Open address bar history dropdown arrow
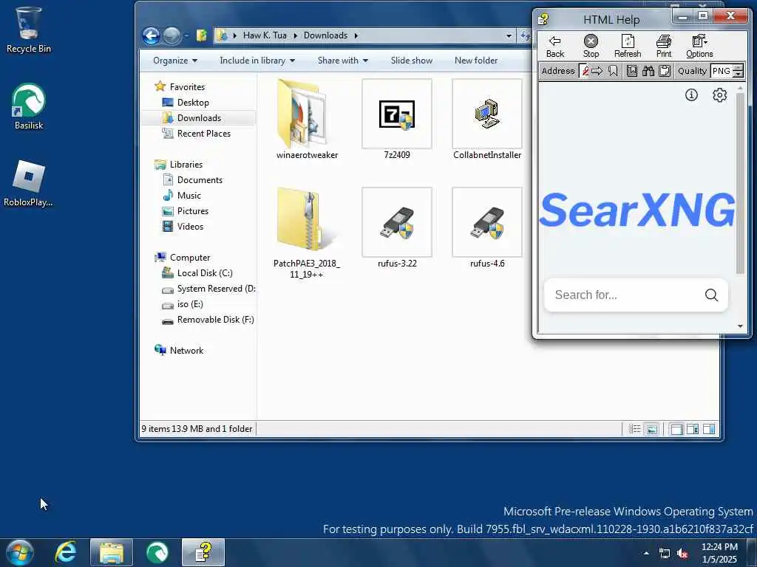 click(x=509, y=35)
